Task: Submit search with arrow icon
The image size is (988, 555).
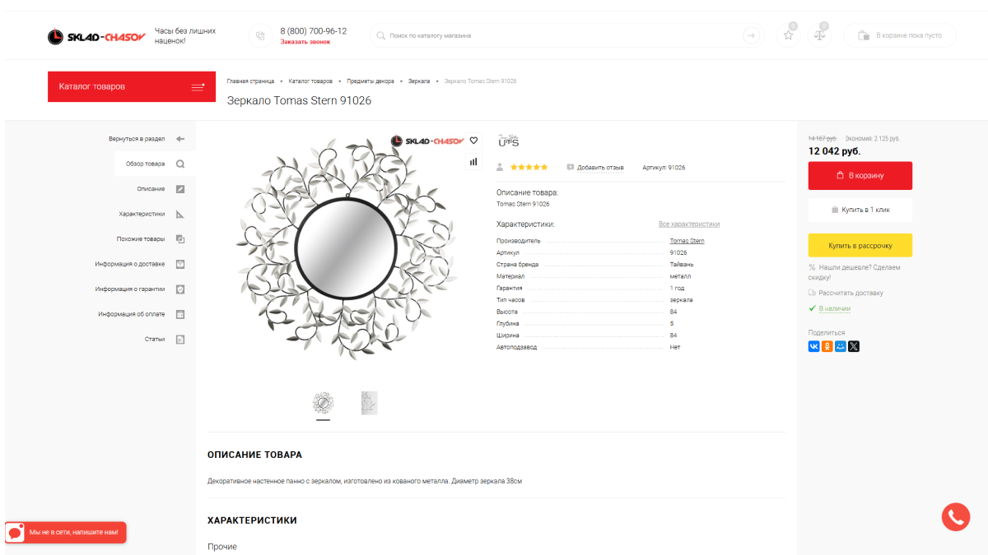Action: click(750, 35)
